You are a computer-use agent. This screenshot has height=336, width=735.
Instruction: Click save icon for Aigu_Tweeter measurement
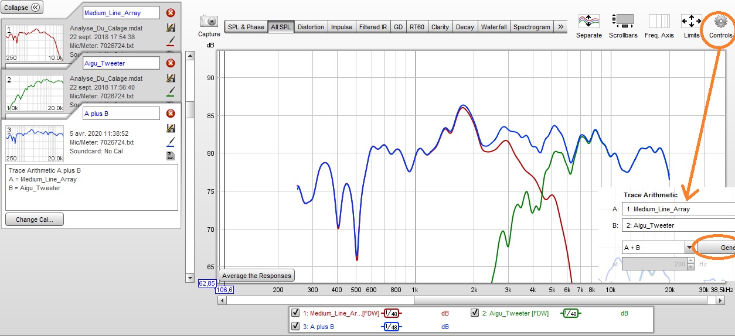click(x=171, y=78)
